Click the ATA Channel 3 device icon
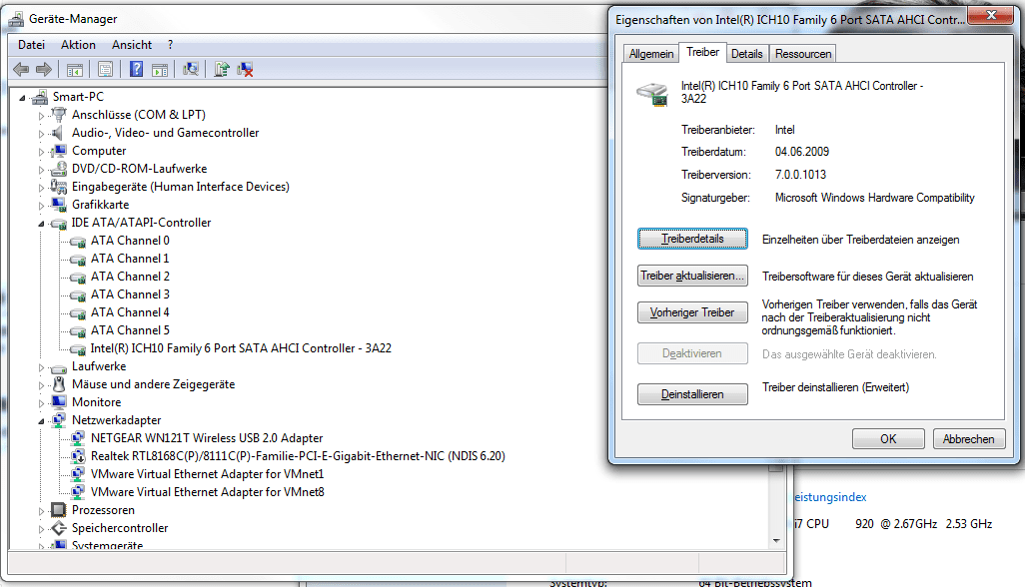Image resolution: width=1025 pixels, height=587 pixels. (78, 295)
